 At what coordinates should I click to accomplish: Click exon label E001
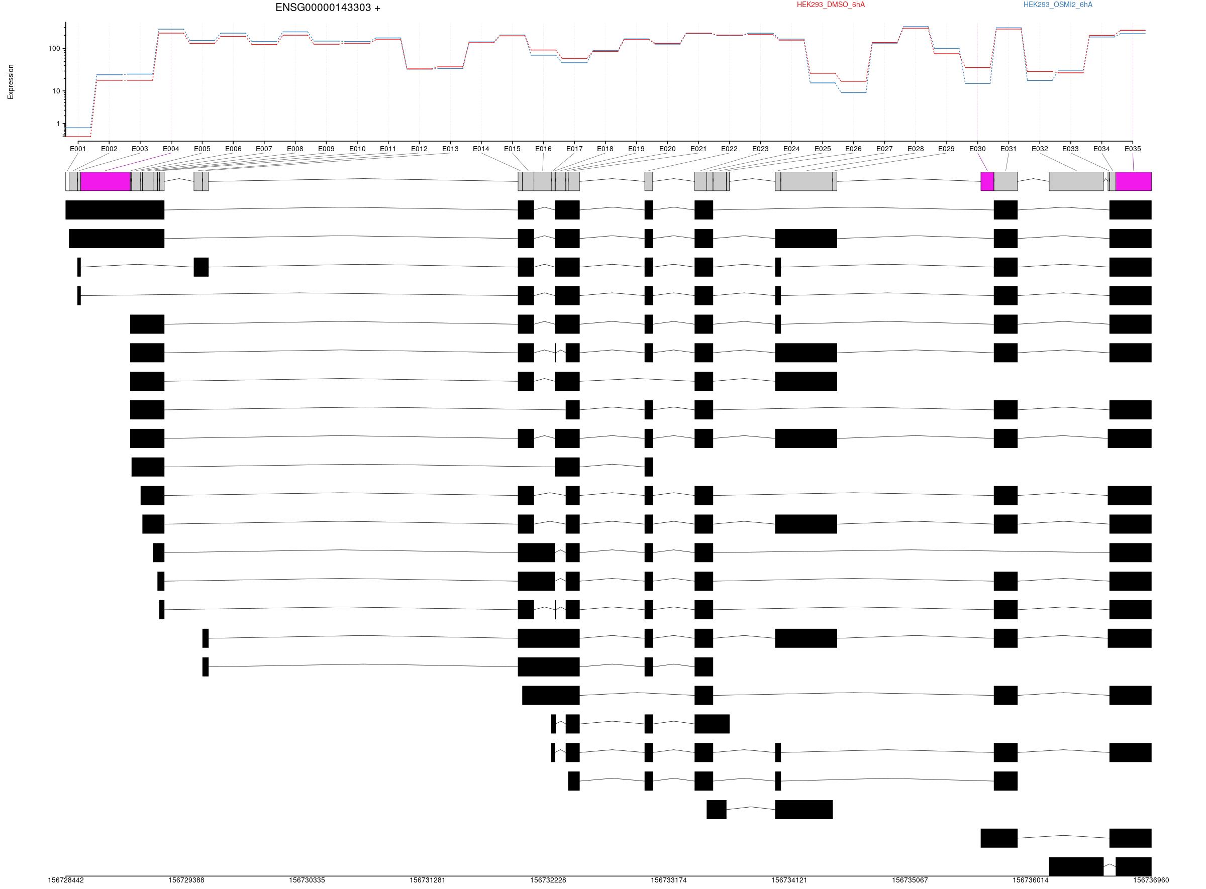pos(78,149)
